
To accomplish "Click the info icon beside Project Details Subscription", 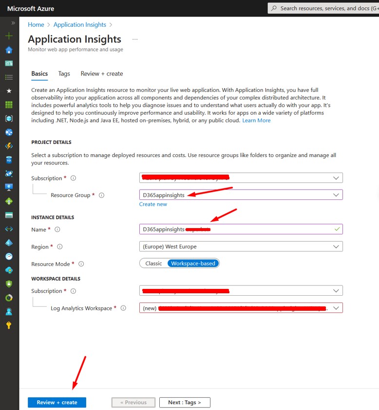I will (x=74, y=178).
